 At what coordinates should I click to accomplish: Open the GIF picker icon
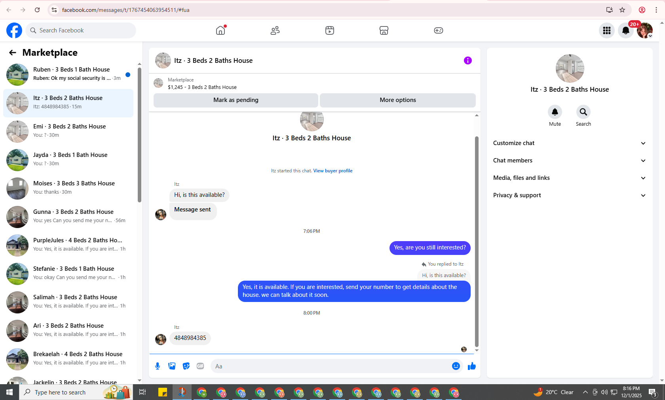(x=200, y=366)
